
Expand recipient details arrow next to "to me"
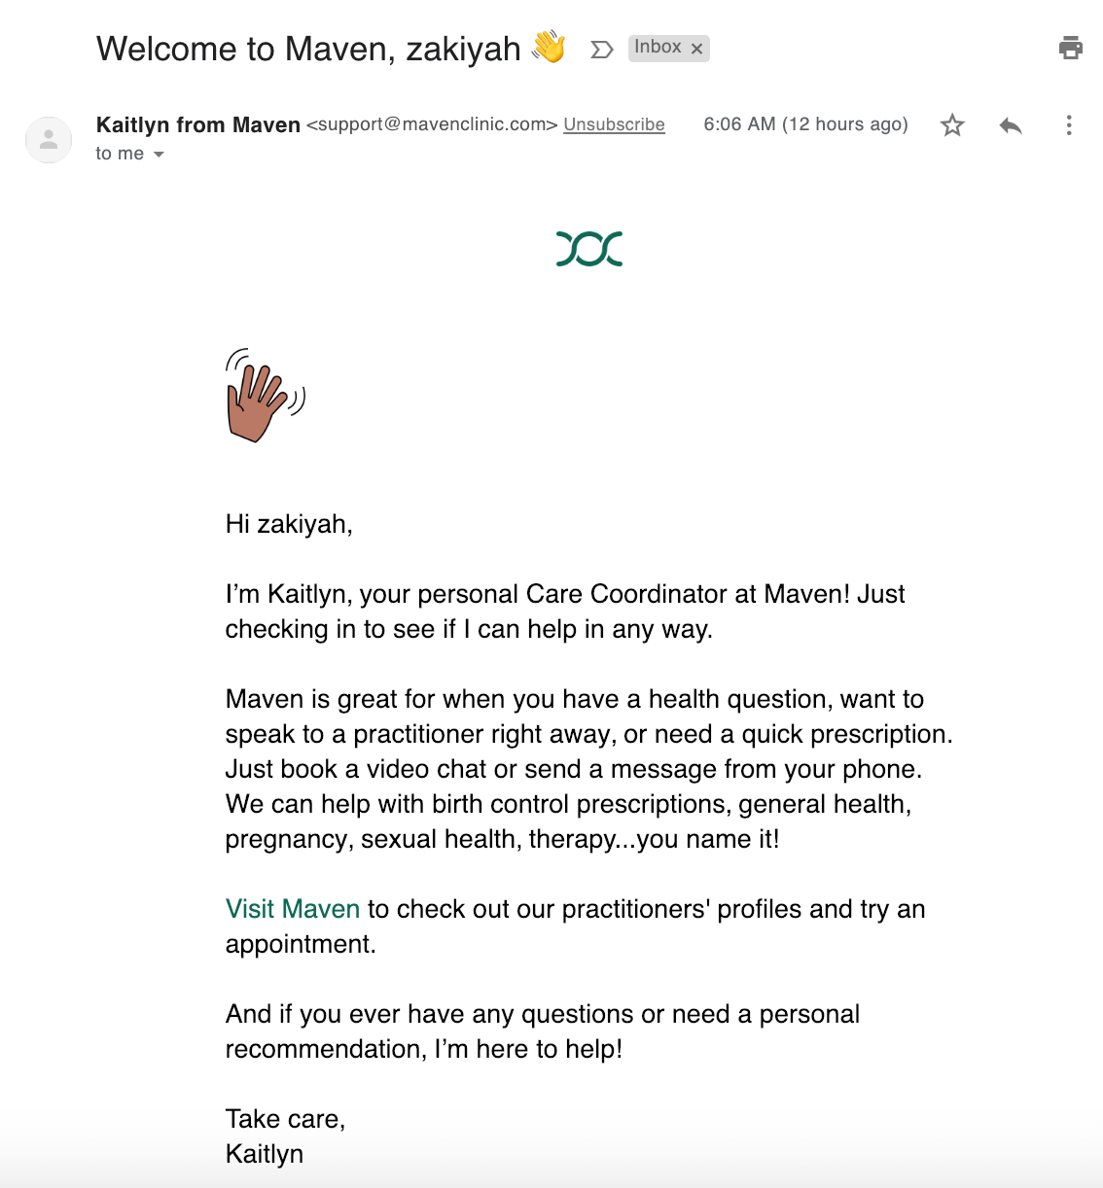click(159, 155)
